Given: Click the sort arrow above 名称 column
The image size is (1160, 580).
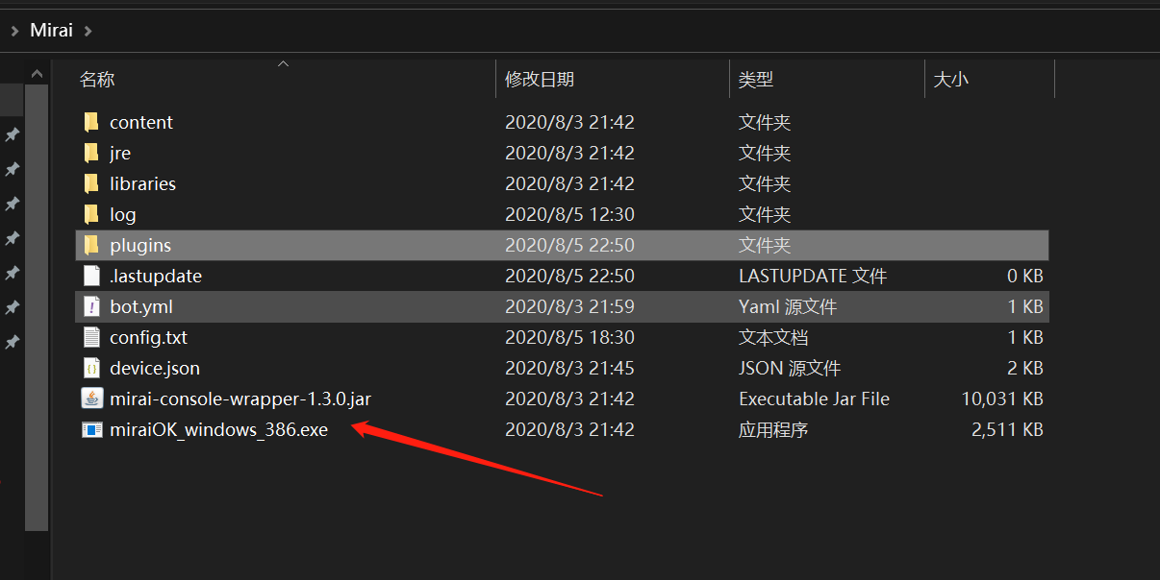Looking at the screenshot, I should pyautogui.click(x=283, y=64).
